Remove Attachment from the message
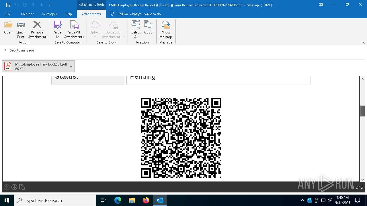This screenshot has width=367, height=206. (x=37, y=29)
